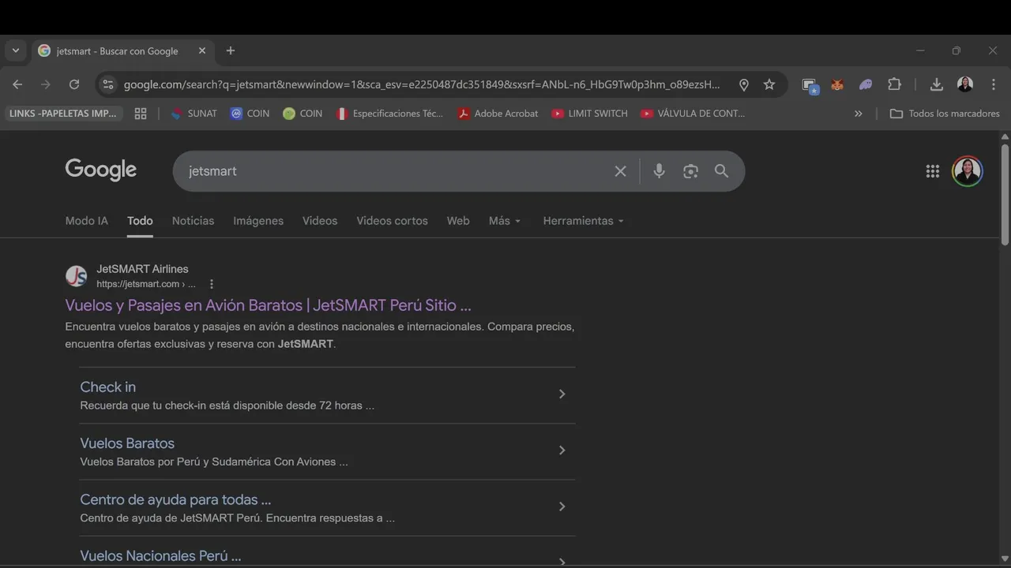Reload the current page
This screenshot has width=1011, height=568.
[74, 84]
